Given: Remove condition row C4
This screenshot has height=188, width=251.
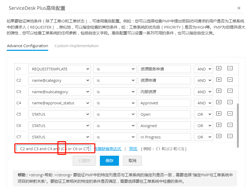Looking at the screenshot, I should pos(230,102).
